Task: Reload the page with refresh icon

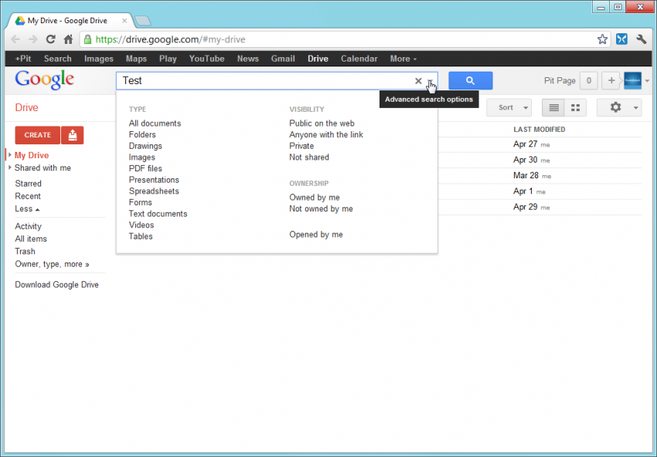Action: tap(51, 39)
